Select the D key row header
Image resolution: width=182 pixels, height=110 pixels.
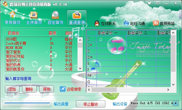click(92, 51)
